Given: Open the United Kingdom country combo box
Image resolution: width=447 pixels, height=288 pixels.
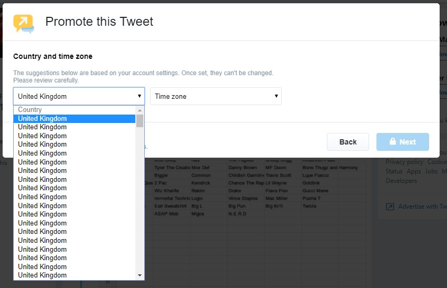Looking at the screenshot, I should click(79, 96).
